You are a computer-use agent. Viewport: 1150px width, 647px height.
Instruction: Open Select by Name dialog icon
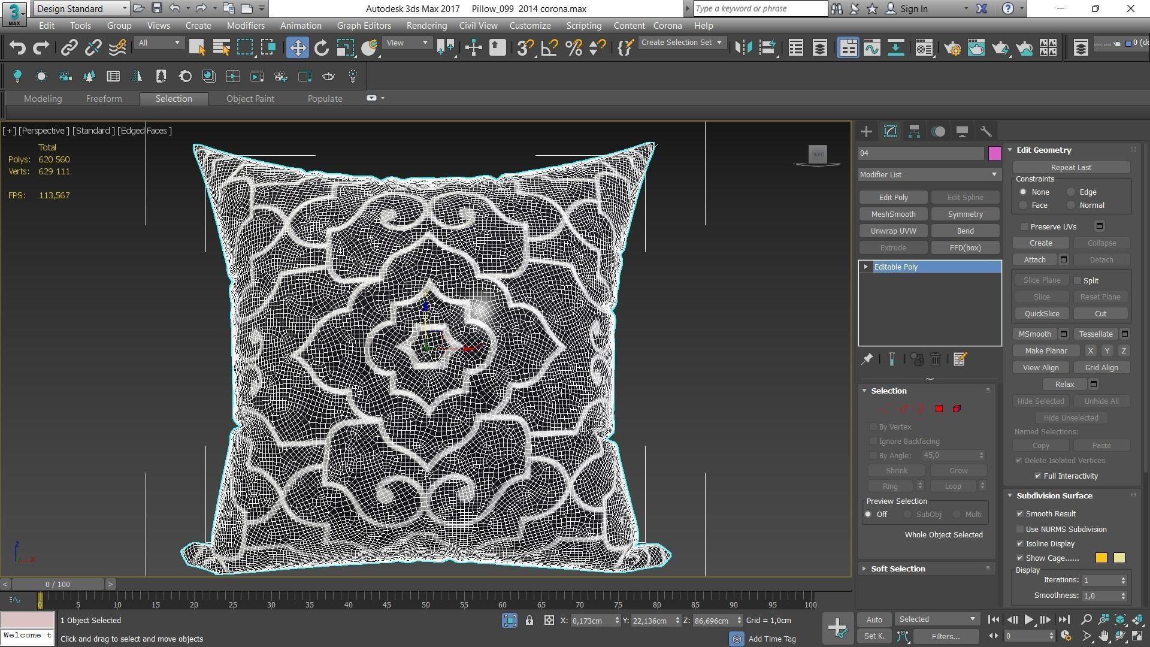(x=222, y=48)
